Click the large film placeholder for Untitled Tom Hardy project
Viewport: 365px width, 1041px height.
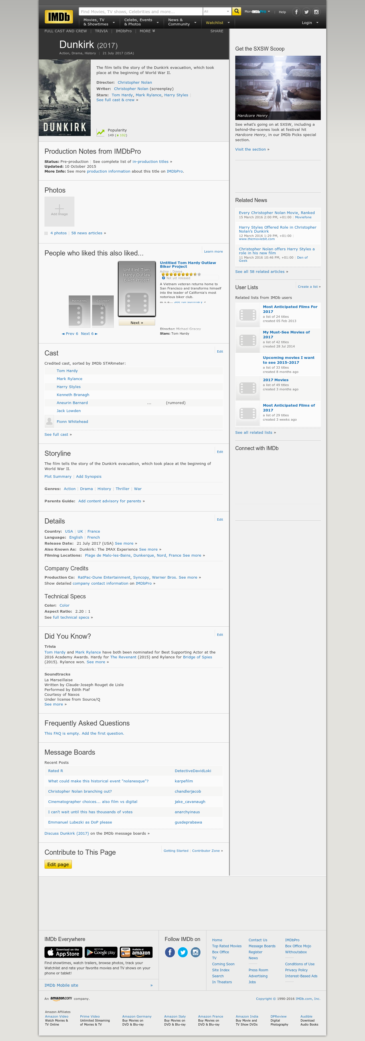point(137,289)
